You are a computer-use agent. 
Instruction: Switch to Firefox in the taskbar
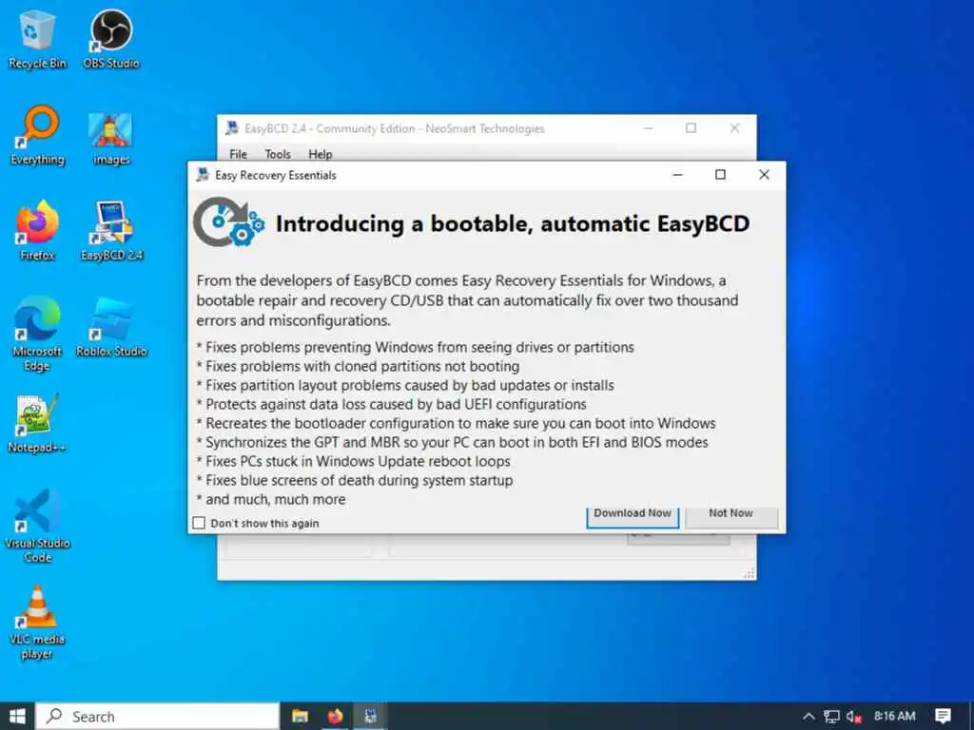(x=336, y=717)
